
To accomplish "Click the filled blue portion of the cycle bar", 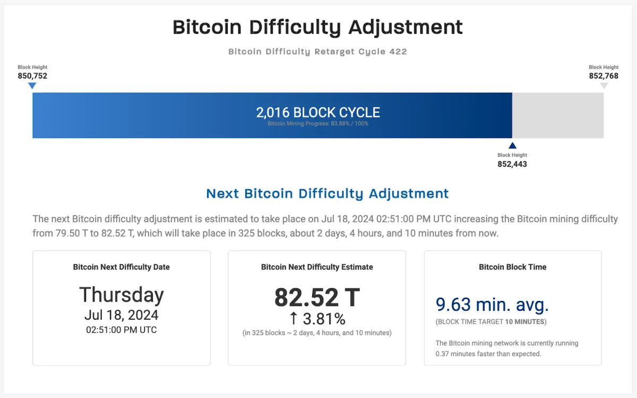I will (x=159, y=116).
